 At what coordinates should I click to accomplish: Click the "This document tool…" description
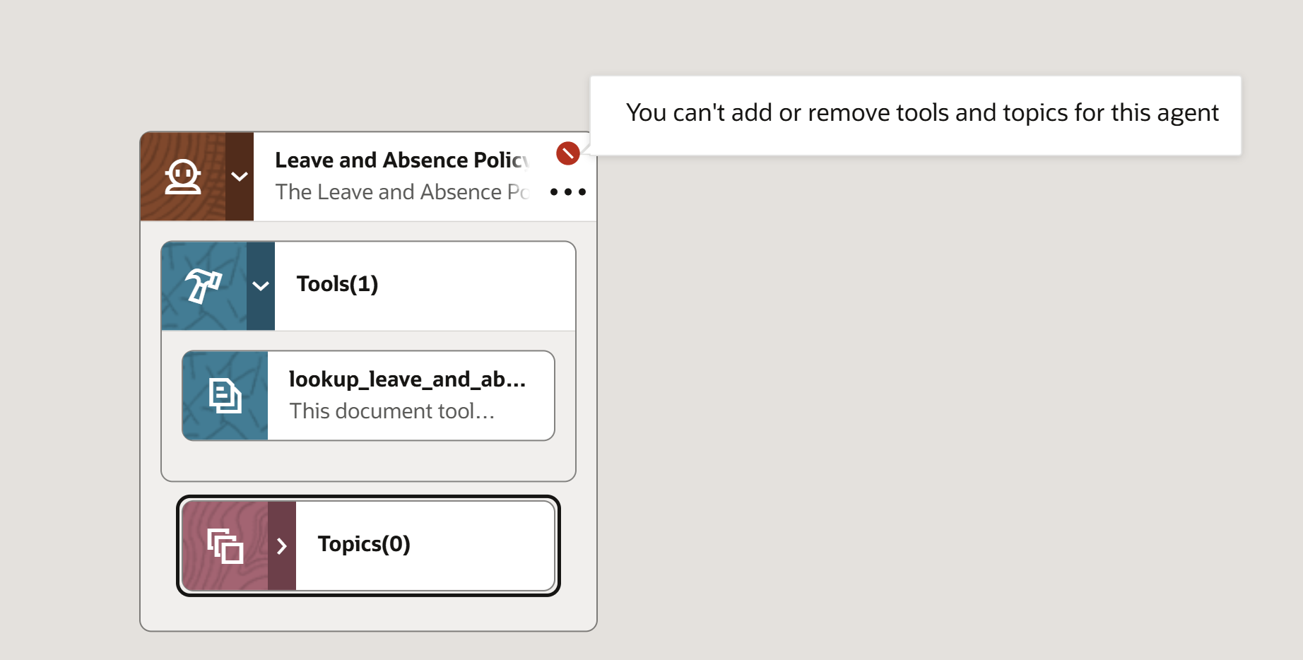[x=392, y=411]
